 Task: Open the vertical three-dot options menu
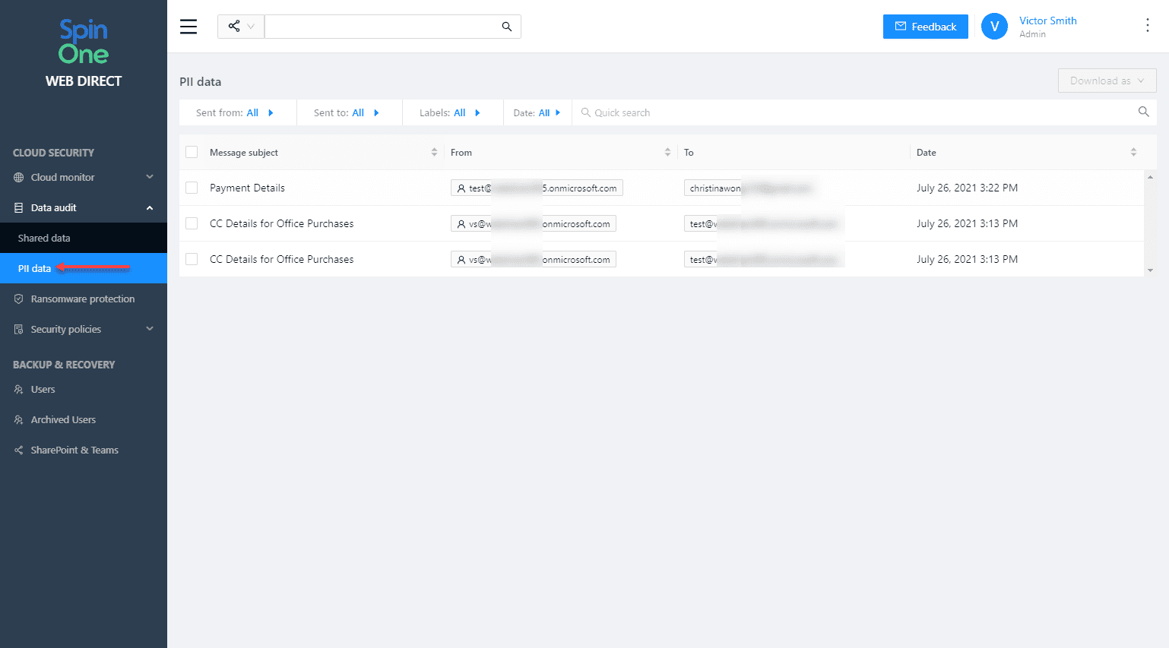coord(1147,26)
